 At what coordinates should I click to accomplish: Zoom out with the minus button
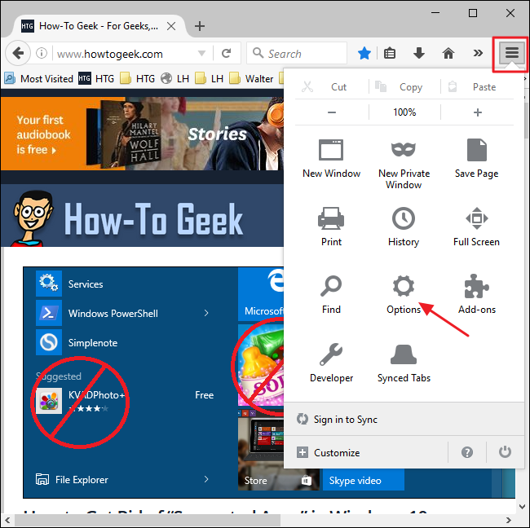point(331,112)
